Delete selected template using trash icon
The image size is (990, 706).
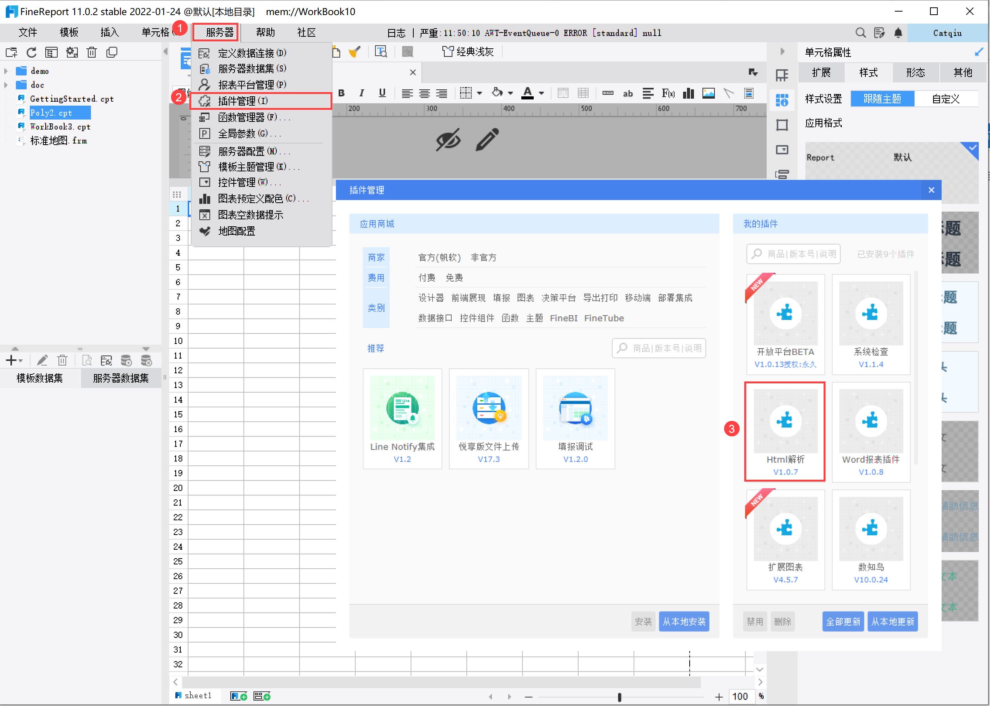(x=92, y=52)
